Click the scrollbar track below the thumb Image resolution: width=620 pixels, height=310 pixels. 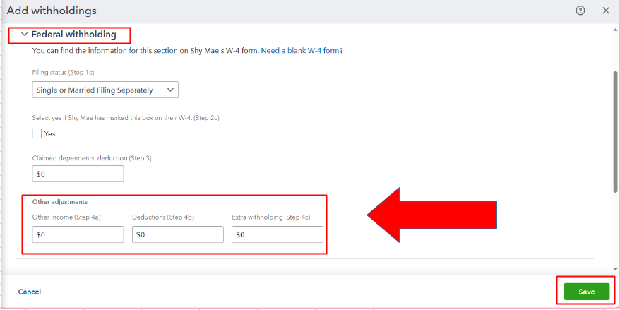point(615,229)
